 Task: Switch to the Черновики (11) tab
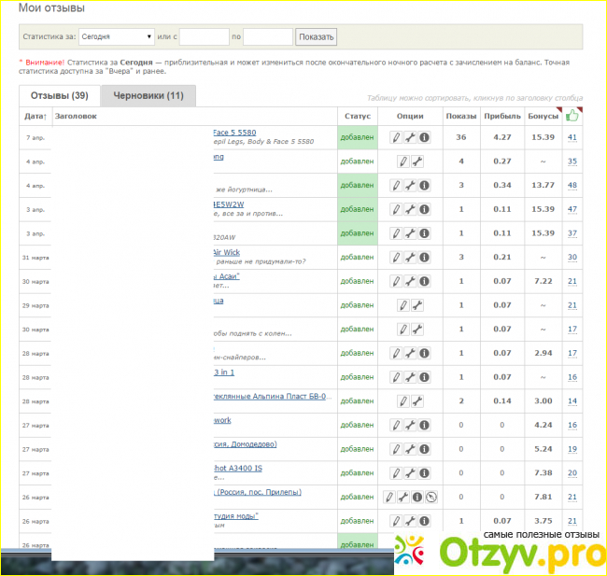[x=148, y=95]
